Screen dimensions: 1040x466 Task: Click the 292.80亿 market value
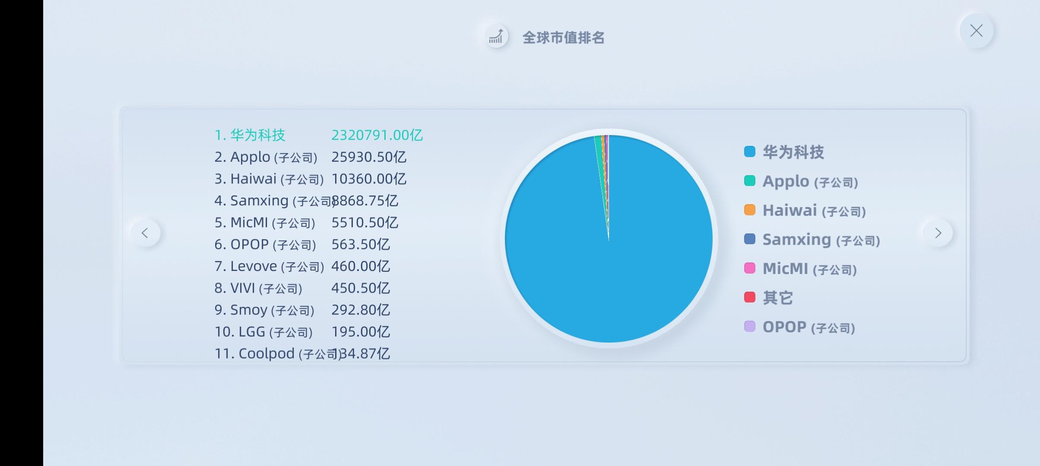[361, 310]
